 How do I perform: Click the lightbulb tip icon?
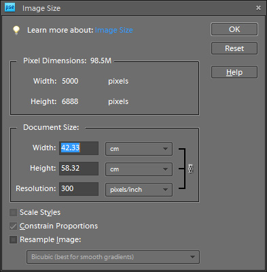click(16, 30)
